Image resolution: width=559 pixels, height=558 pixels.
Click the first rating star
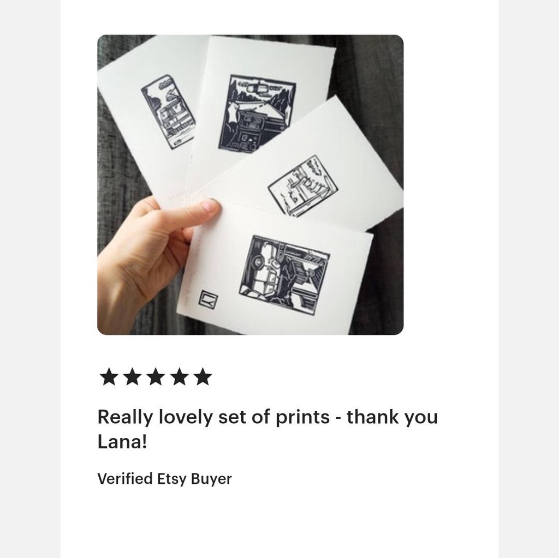pyautogui.click(x=109, y=376)
